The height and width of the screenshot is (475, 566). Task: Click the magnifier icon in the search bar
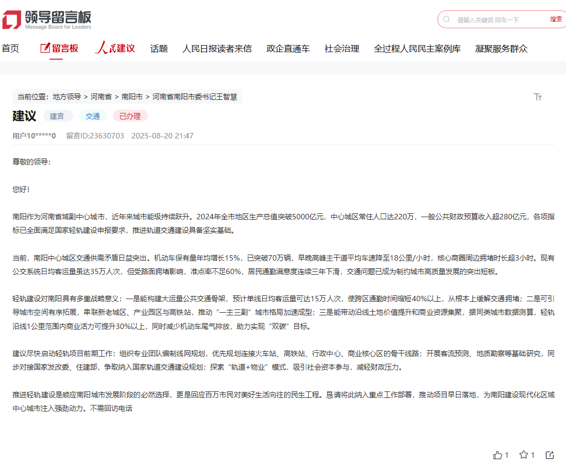click(x=446, y=18)
